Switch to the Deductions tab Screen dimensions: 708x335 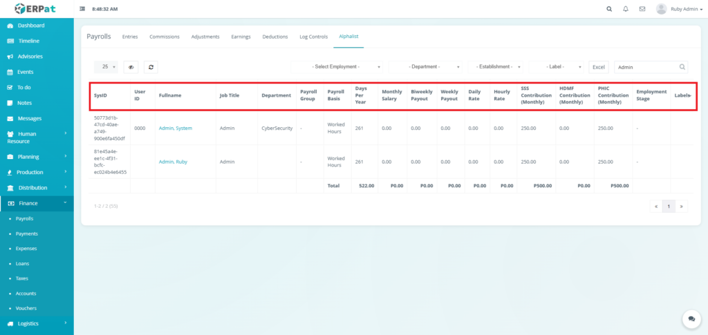(275, 37)
